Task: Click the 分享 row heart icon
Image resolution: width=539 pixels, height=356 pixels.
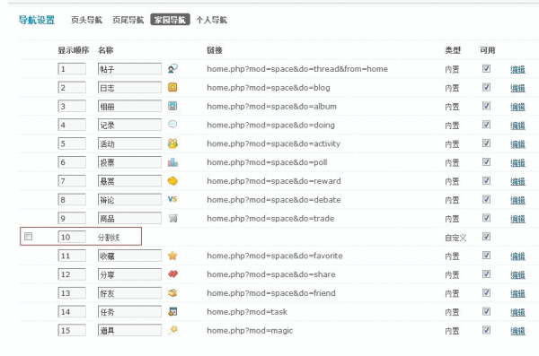Action: 172,274
